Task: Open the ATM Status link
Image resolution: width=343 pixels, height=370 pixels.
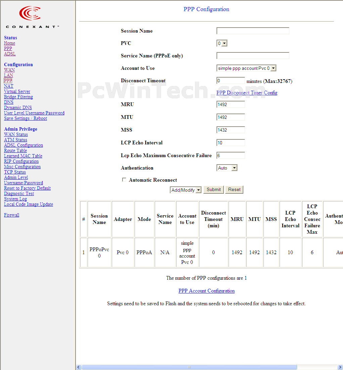Action: point(15,140)
